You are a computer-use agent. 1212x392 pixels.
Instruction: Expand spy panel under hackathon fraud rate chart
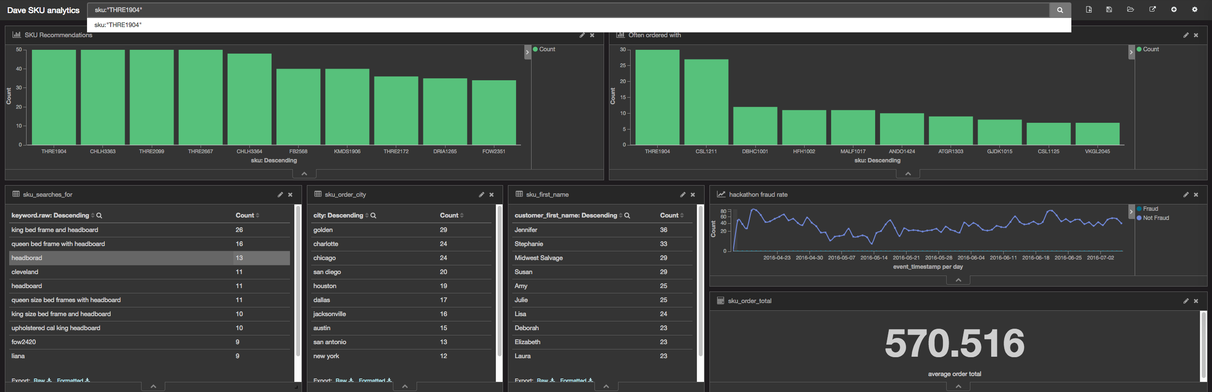(x=958, y=280)
